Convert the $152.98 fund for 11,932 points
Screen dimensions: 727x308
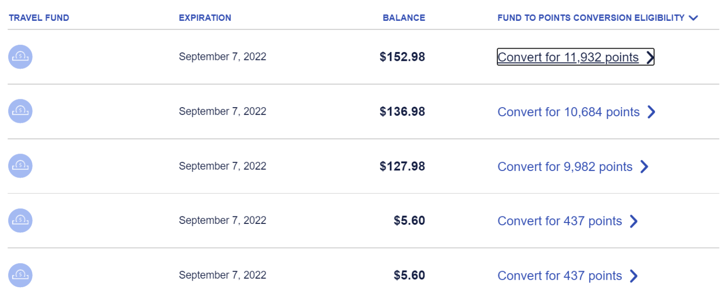(568, 57)
